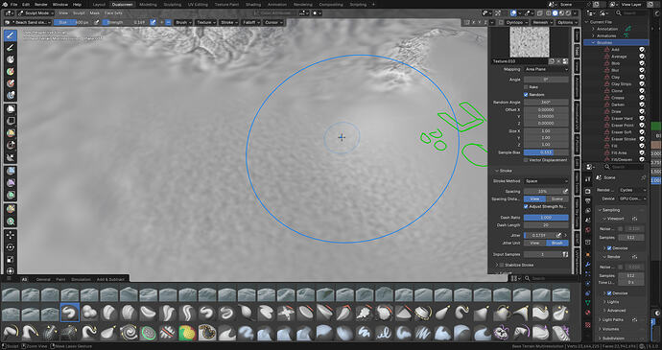The width and height of the screenshot is (662, 350).
Task: Open the Falloff popover in header
Action: [x=252, y=22]
